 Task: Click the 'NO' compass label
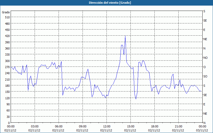(206, 58)
